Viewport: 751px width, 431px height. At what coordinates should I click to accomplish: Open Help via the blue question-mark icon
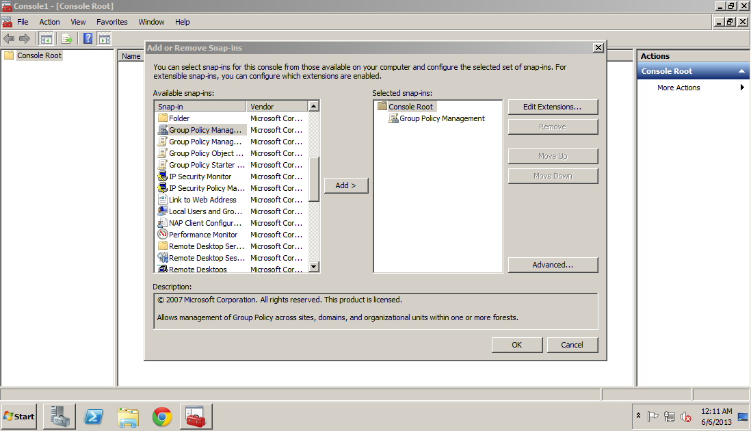coord(88,38)
